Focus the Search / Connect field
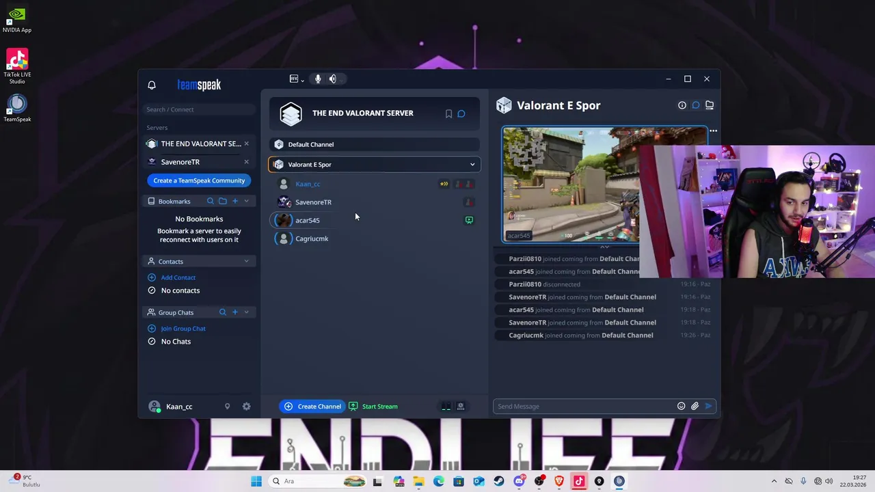The height and width of the screenshot is (492, 875). [198, 109]
